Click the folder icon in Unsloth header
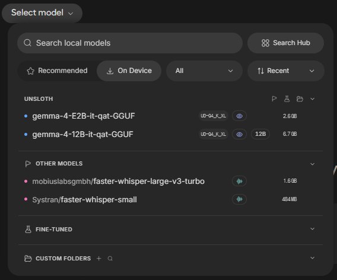Image resolution: width=337 pixels, height=280 pixels. click(300, 99)
